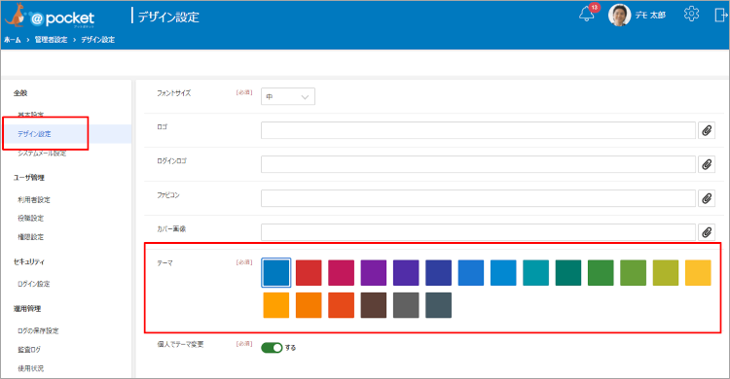Open the フォントサイズ dropdown
730x379 pixels.
coord(288,96)
